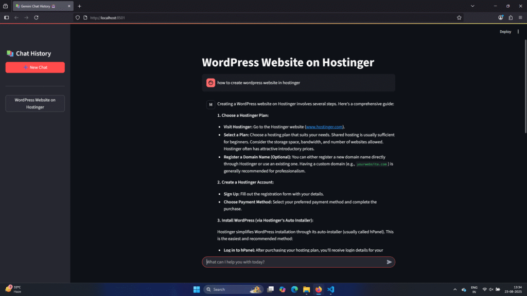Open the www.hostinger.com link
Image resolution: width=527 pixels, height=296 pixels.
coord(324,127)
